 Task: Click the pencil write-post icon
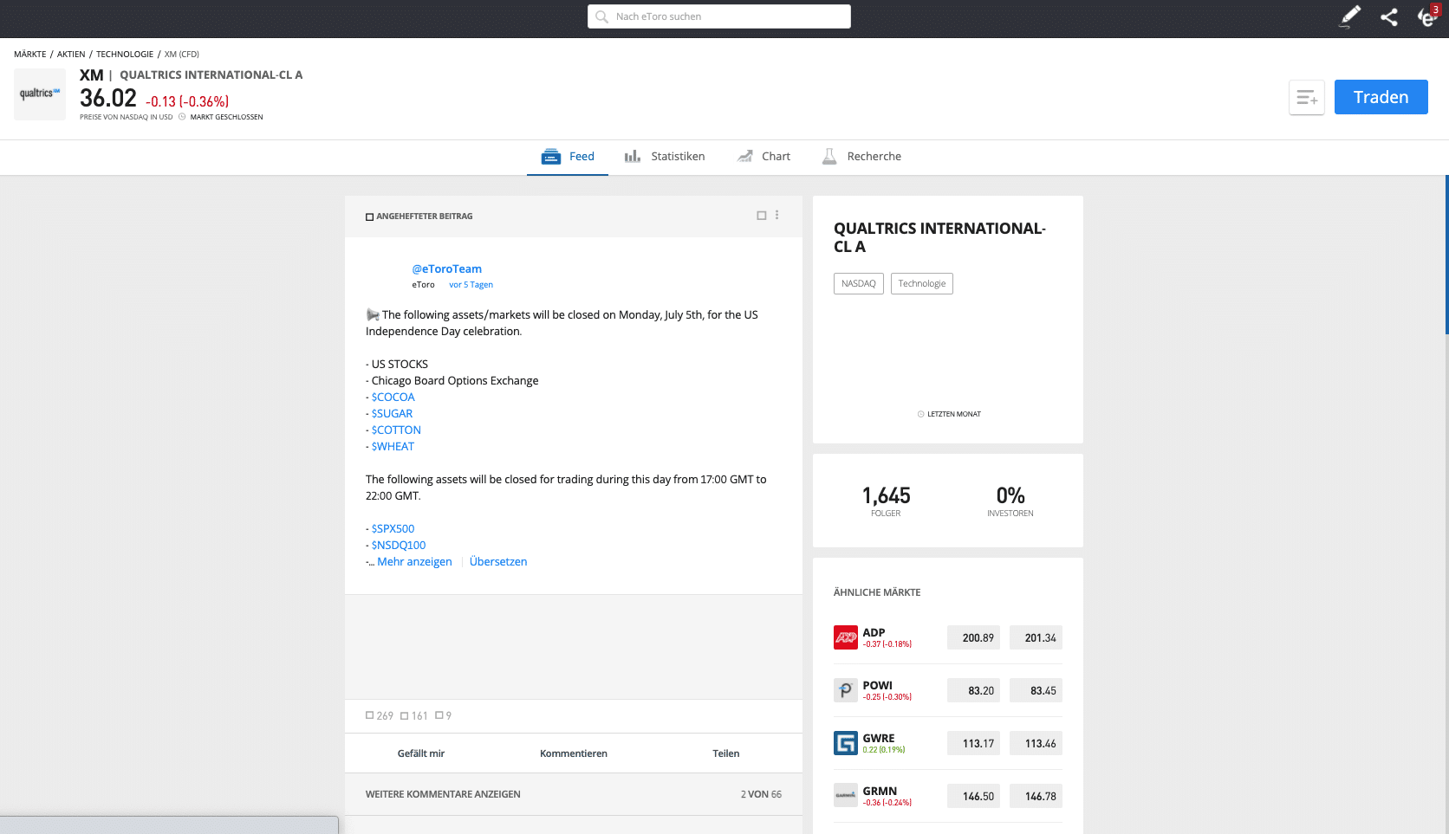click(1350, 16)
